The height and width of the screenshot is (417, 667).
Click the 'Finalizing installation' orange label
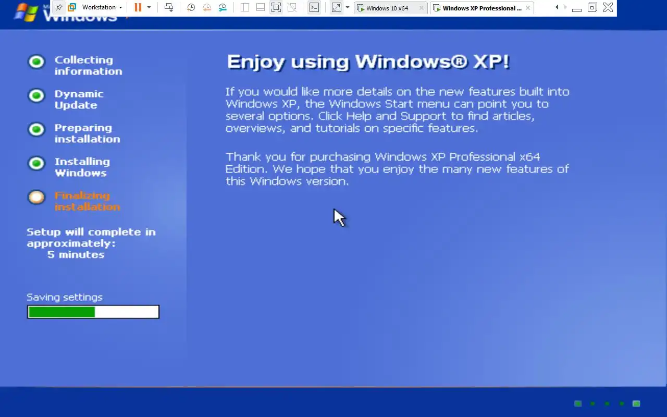(88, 201)
